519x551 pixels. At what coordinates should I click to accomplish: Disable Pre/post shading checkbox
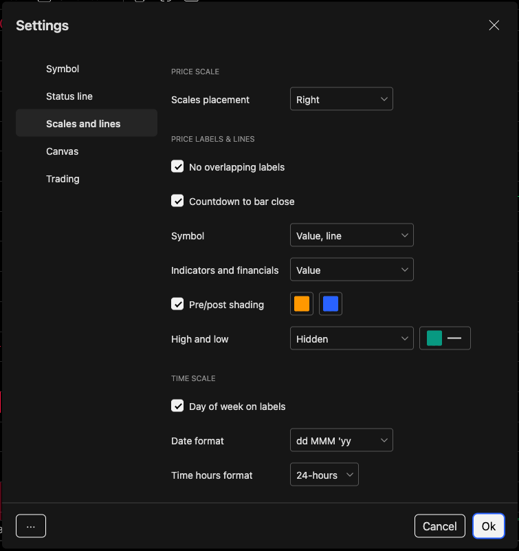(x=177, y=304)
